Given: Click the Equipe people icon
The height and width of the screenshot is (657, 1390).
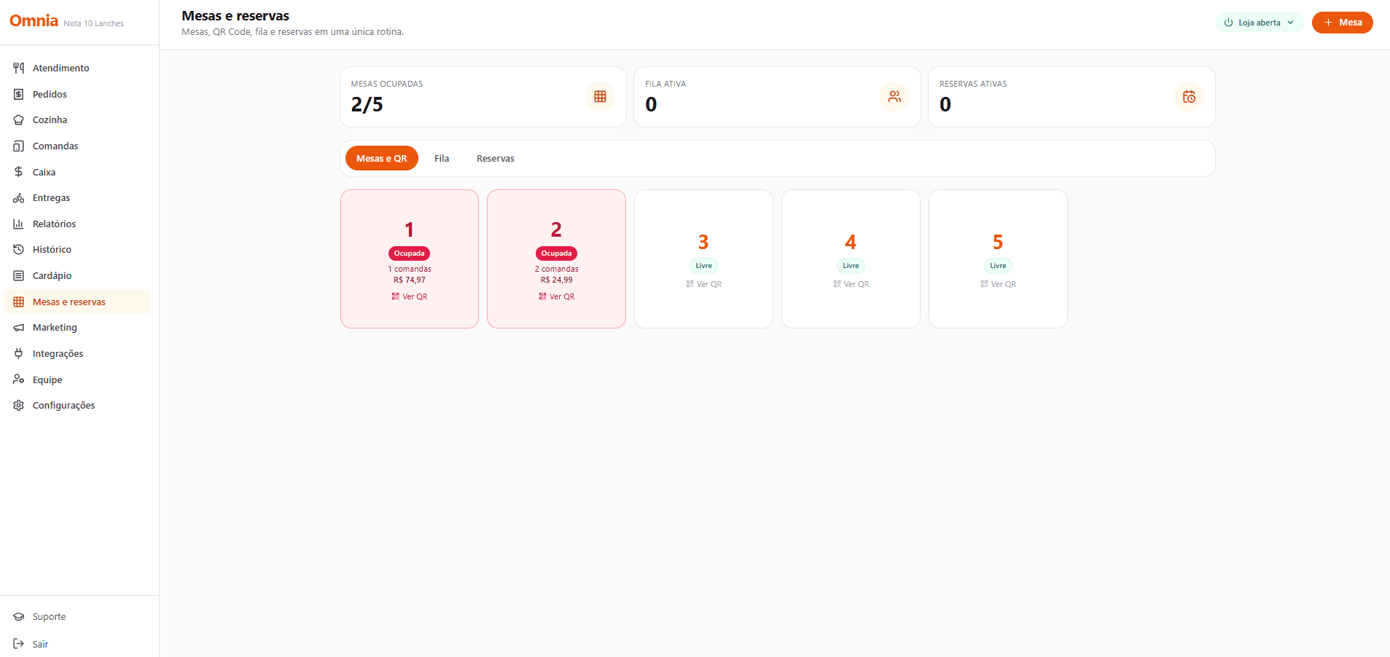Looking at the screenshot, I should click(19, 379).
